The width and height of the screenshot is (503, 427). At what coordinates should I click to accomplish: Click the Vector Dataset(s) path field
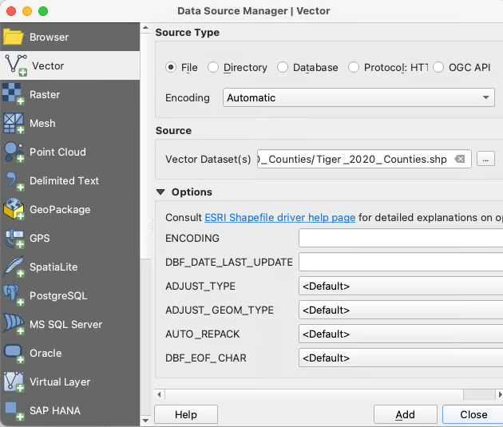click(x=364, y=159)
